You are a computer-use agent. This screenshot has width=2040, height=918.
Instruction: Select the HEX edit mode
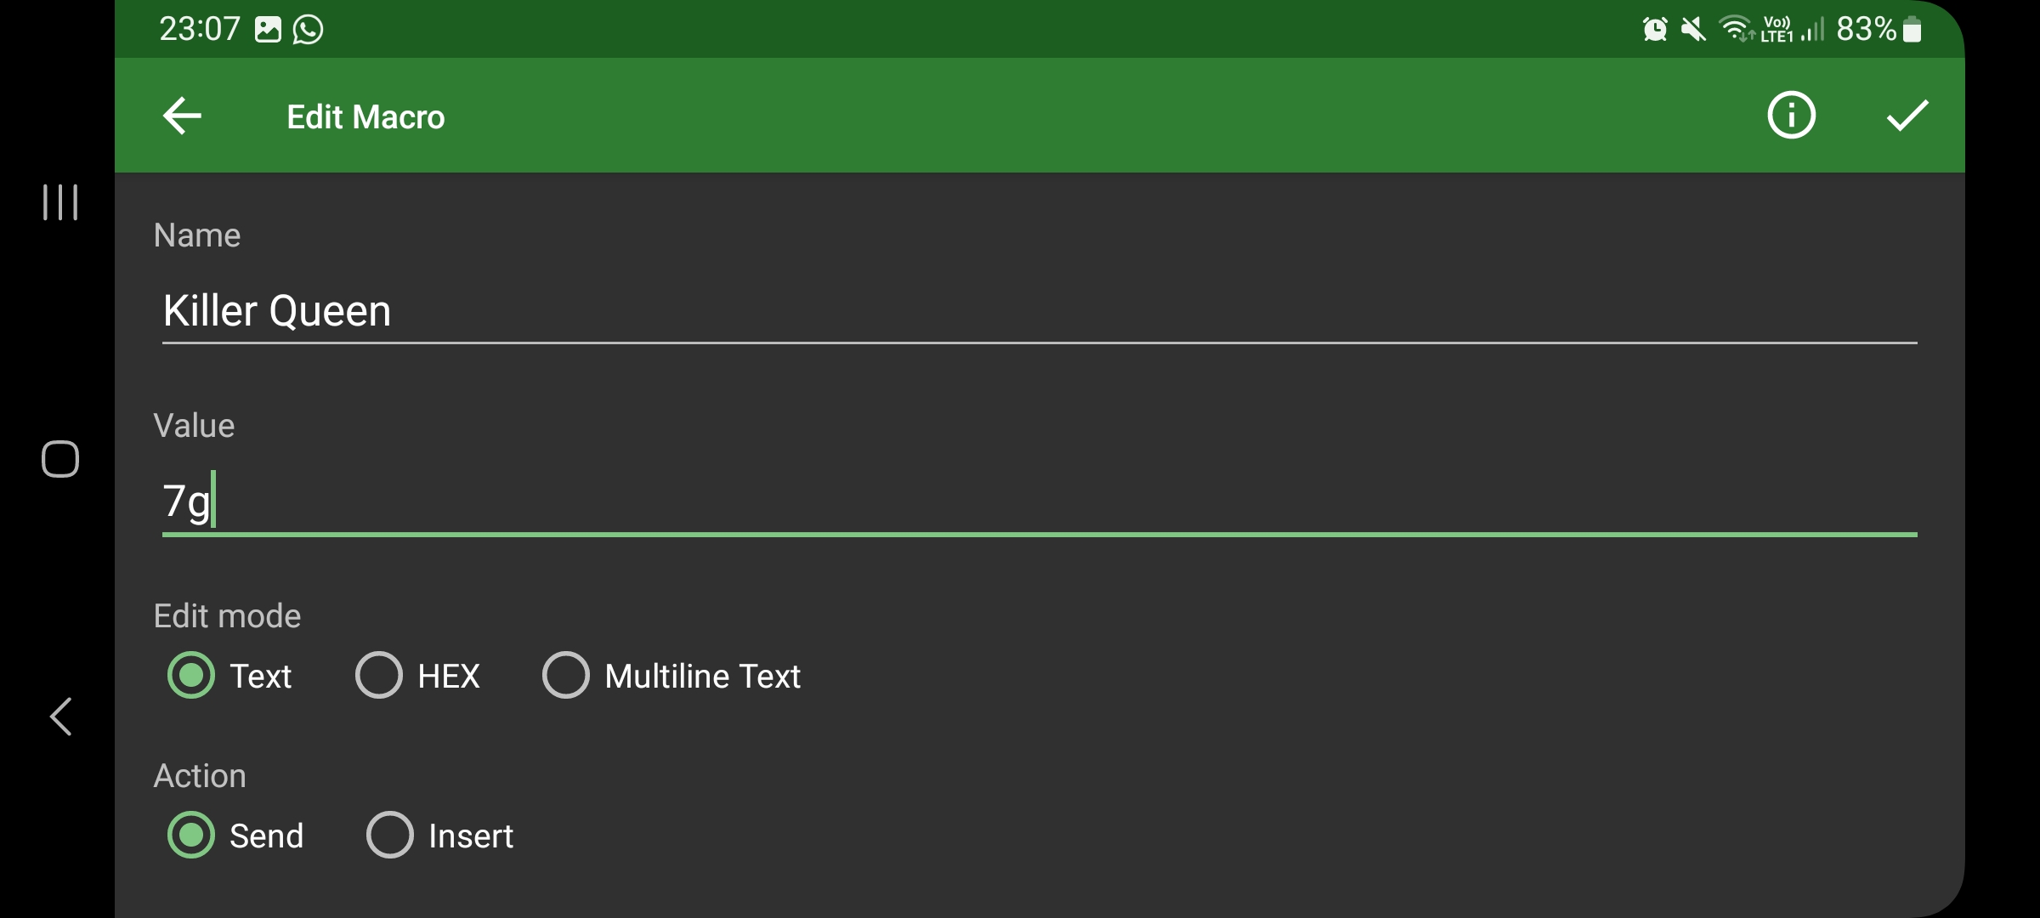tap(379, 676)
